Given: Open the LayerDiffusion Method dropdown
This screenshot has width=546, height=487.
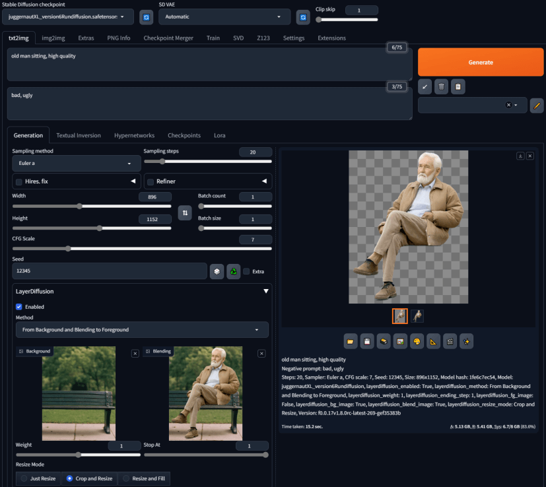Looking at the screenshot, I should (141, 329).
